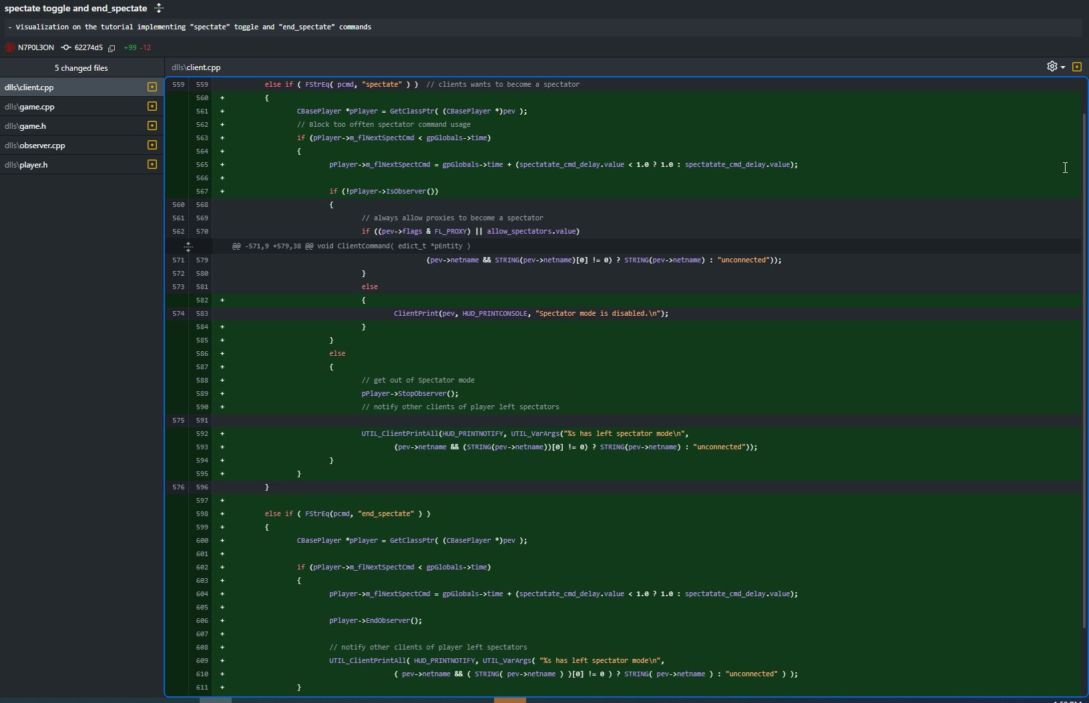Click modified status icon for player.h
The width and height of the screenshot is (1089, 703).
tap(152, 164)
